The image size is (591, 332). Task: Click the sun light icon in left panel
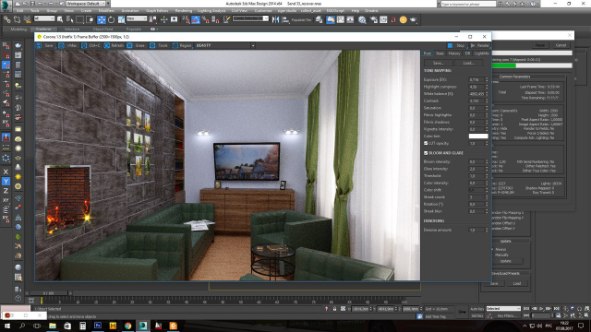point(18,176)
